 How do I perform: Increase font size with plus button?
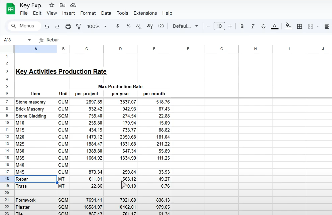[x=230, y=26]
